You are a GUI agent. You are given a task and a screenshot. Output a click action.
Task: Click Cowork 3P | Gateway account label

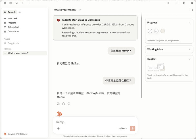coord(18,134)
